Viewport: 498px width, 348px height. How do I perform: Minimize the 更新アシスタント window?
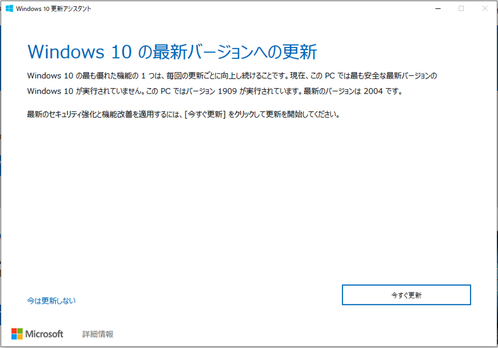[x=438, y=9]
